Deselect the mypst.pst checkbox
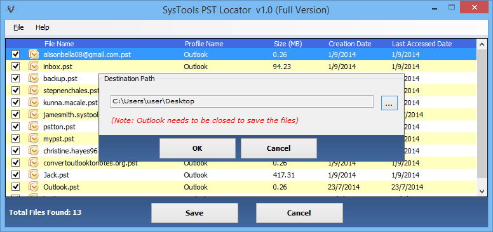The height and width of the screenshot is (232, 493). pyautogui.click(x=15, y=139)
